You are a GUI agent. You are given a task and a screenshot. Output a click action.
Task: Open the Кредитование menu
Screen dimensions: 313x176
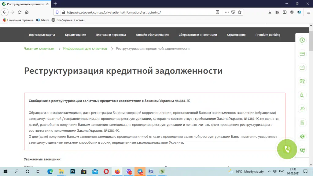click(75, 35)
